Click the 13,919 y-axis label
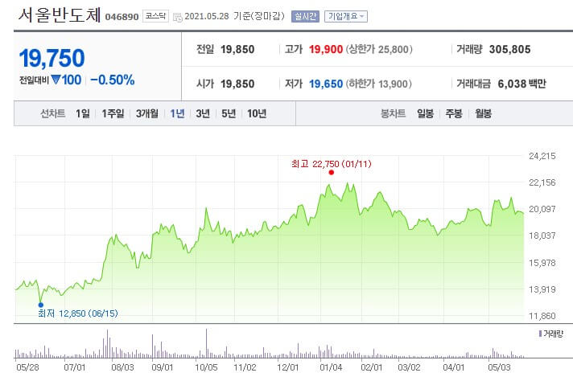573x385 pixels. [542, 289]
